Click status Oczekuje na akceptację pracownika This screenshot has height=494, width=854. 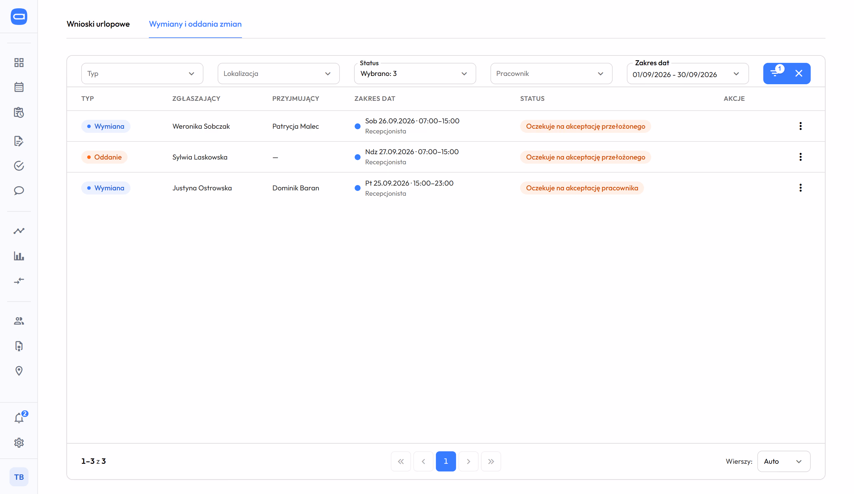tap(582, 188)
